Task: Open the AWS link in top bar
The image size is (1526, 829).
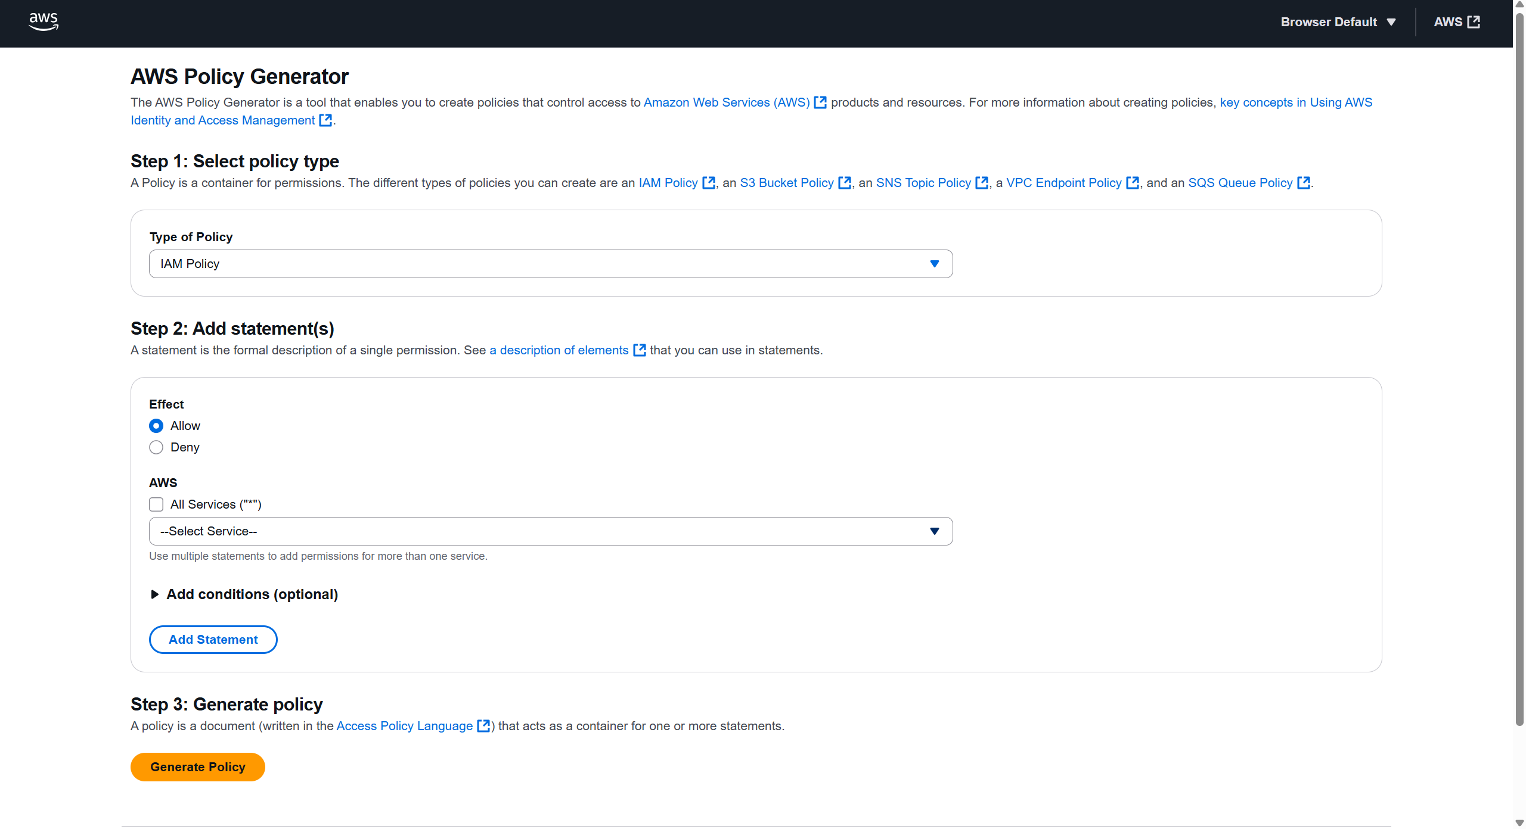Action: coord(1456,22)
